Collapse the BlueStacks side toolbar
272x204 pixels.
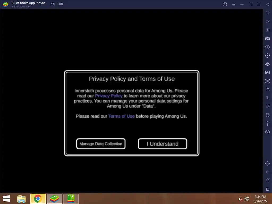pyautogui.click(x=268, y=5)
